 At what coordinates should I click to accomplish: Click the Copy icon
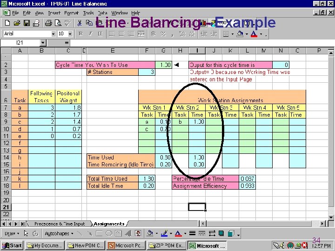tap(89, 23)
